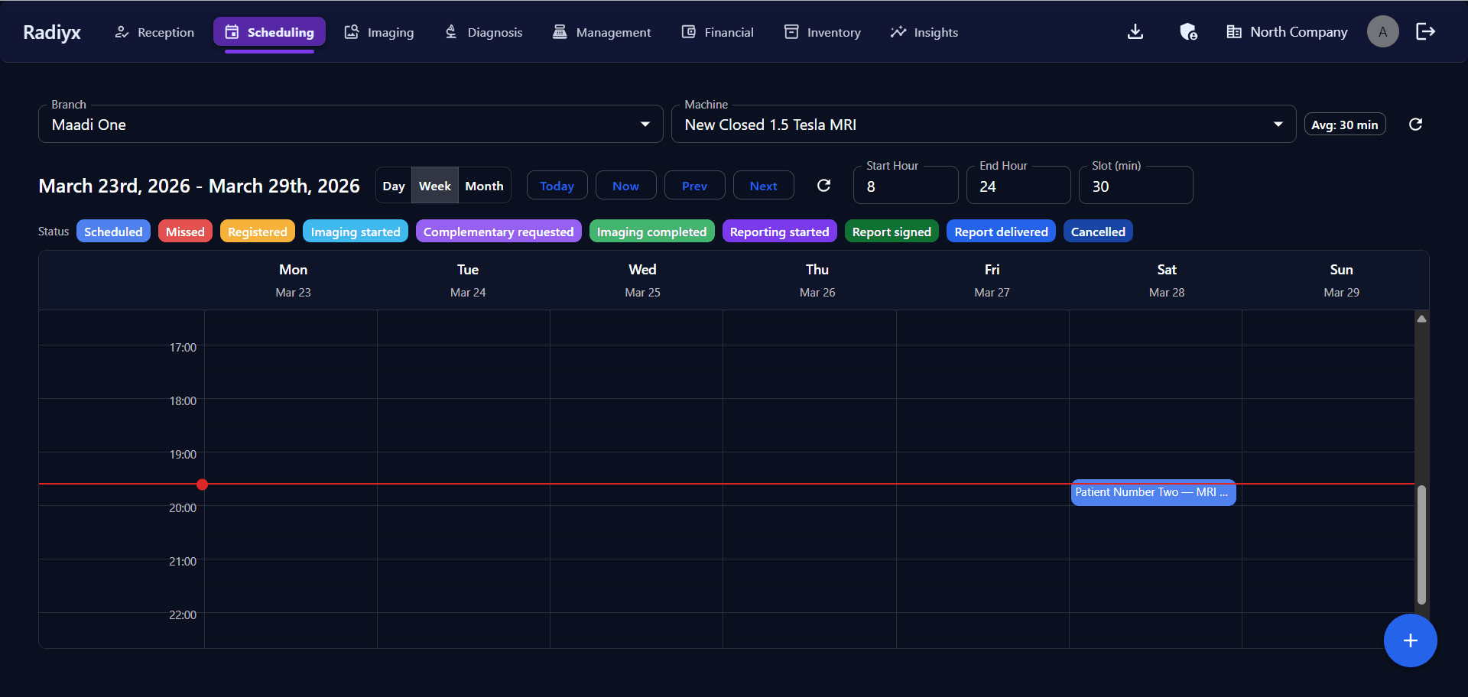Image resolution: width=1468 pixels, height=697 pixels.
Task: Expand the Branch selector via its chevron
Action: 645,123
